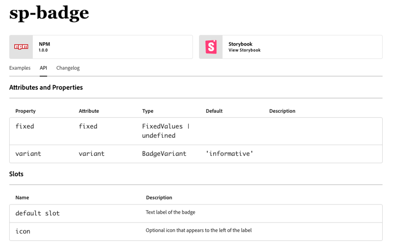Click the Attribute column header
Viewport: 393px width, 252px height.
tap(89, 111)
